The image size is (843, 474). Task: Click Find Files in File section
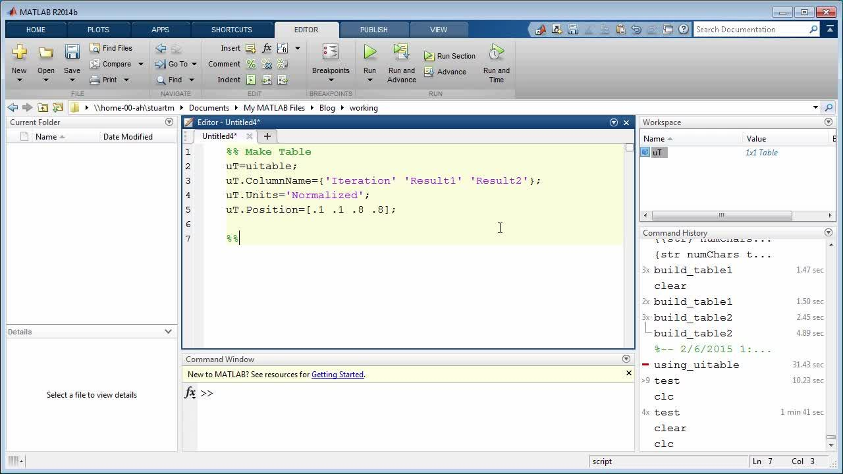pyautogui.click(x=111, y=48)
